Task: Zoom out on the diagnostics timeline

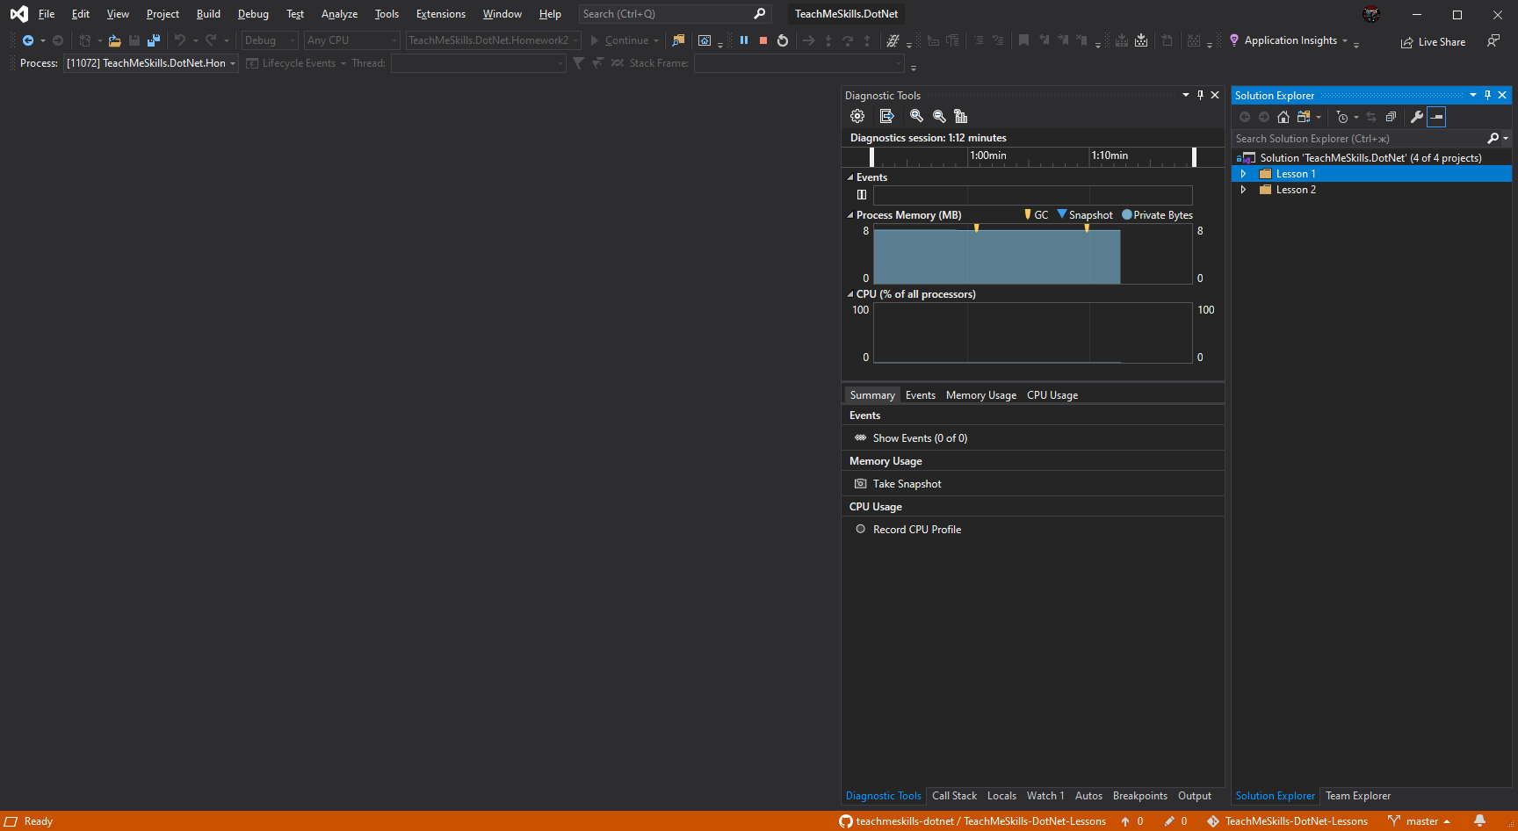Action: click(x=939, y=116)
